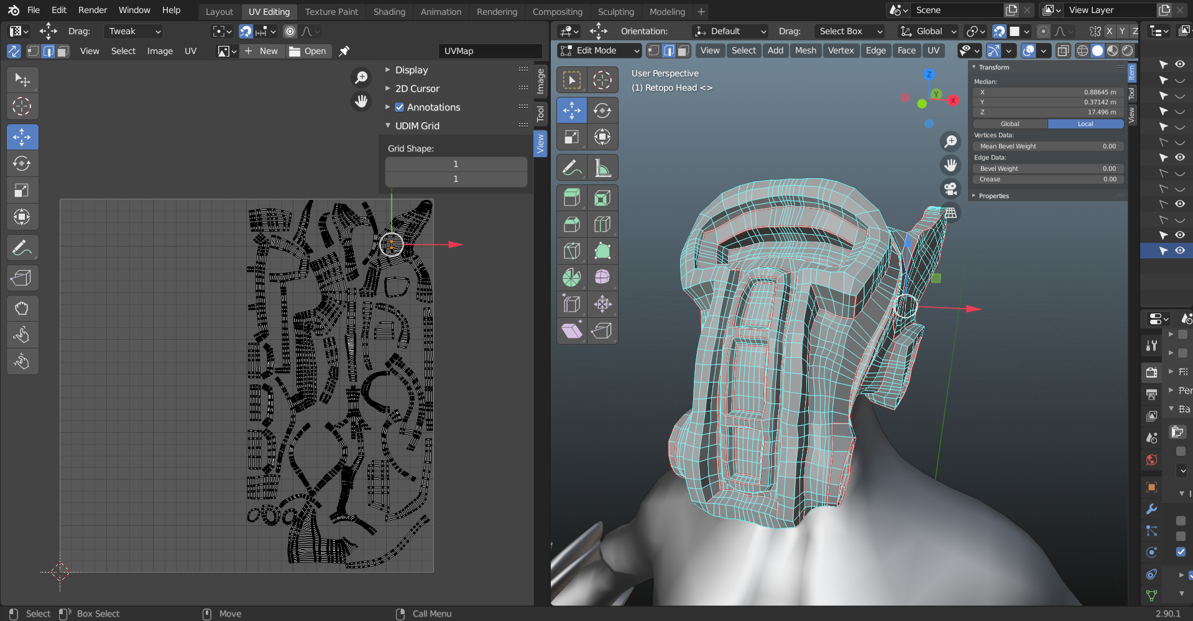
Task: Toggle camera view in 3D viewport
Action: 950,189
